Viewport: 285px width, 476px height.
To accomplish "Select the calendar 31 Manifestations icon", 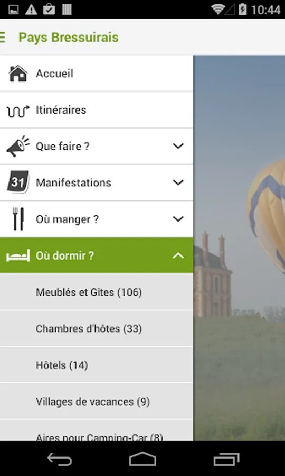I will 18,182.
